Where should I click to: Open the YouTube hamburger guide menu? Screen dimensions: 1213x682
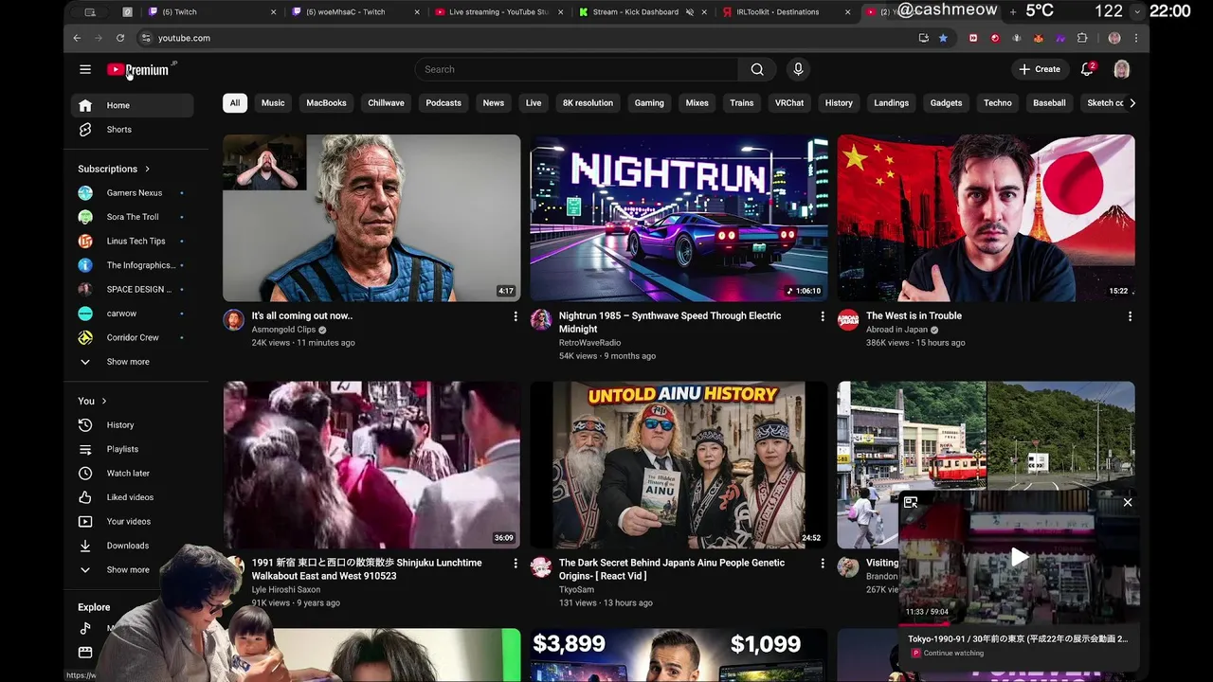85,69
